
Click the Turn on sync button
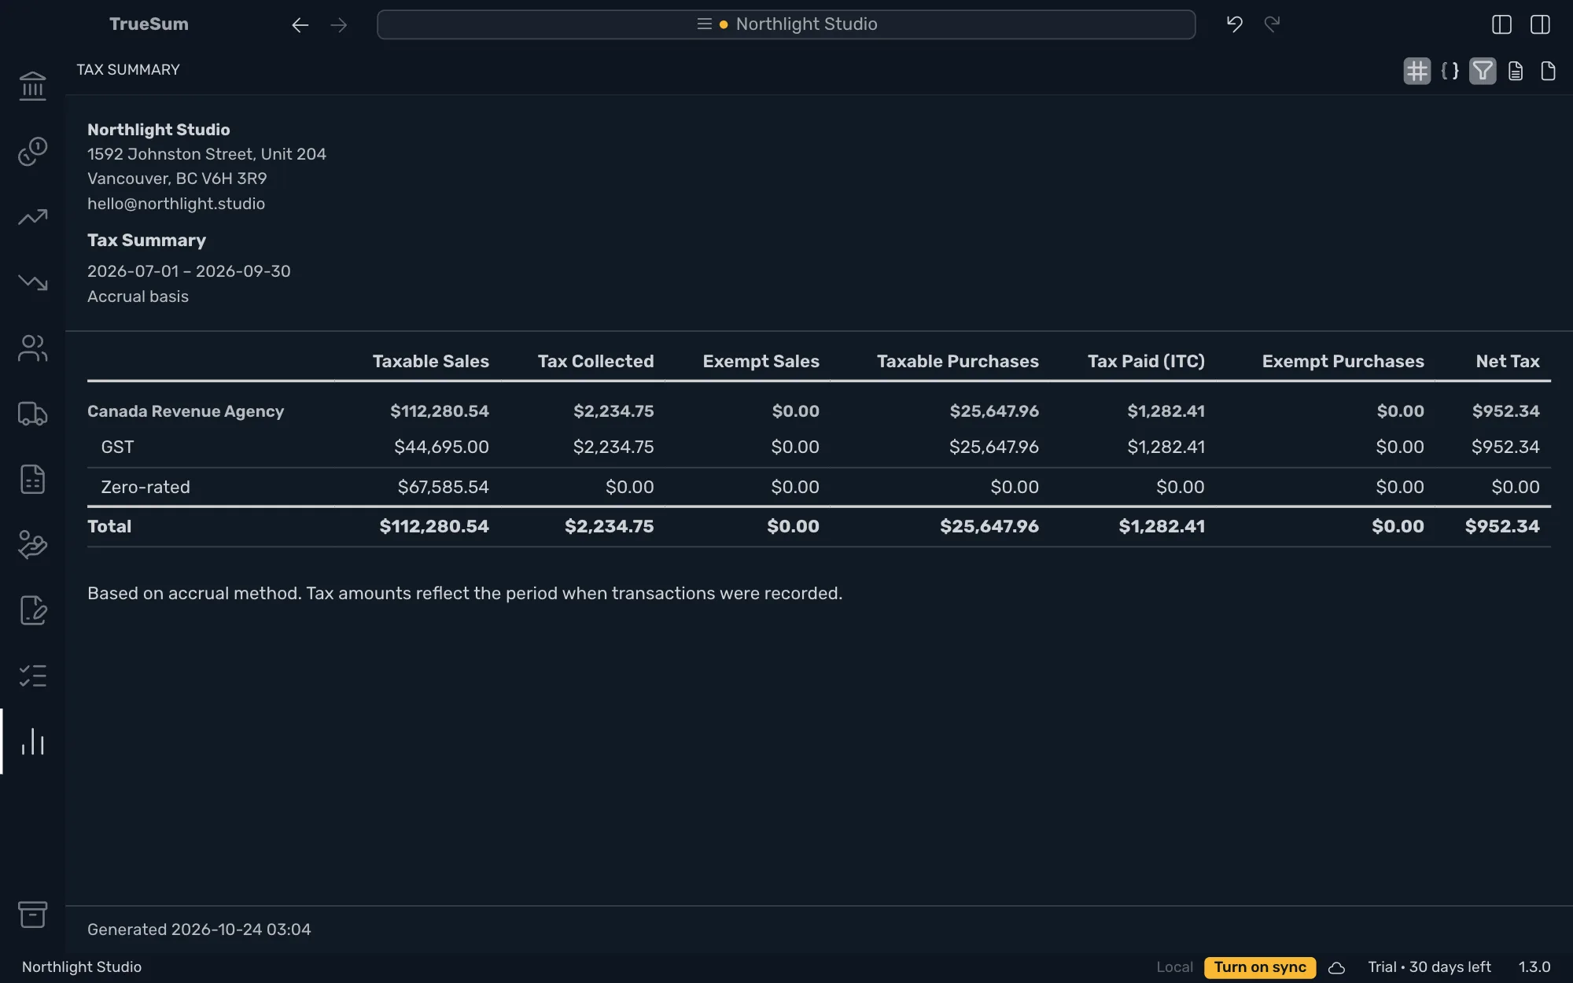click(1260, 966)
